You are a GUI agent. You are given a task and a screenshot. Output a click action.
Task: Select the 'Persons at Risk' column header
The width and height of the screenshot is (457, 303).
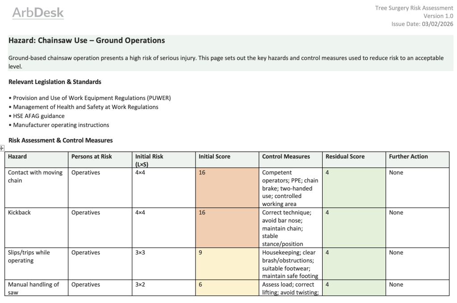[x=91, y=156]
